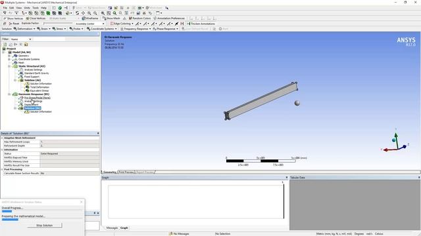421x236 pixels.
Task: Collapse the Model (A4, B4) node
Action: tap(3, 52)
